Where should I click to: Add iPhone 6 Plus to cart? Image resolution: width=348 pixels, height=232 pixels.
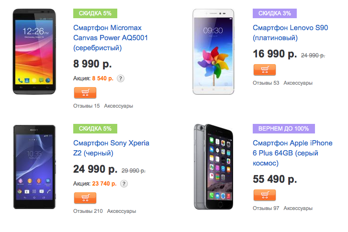(264, 195)
